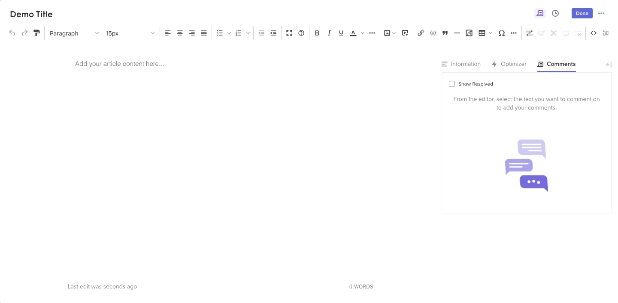Insert a video

405,33
